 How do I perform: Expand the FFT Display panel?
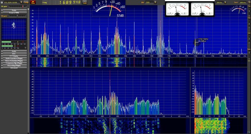(x=14, y=56)
